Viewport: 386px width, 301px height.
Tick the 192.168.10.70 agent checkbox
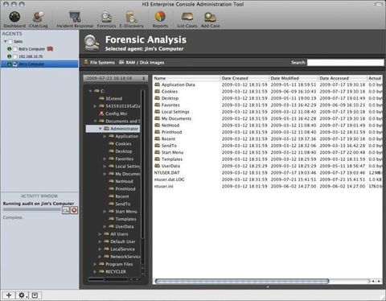tap(15, 56)
